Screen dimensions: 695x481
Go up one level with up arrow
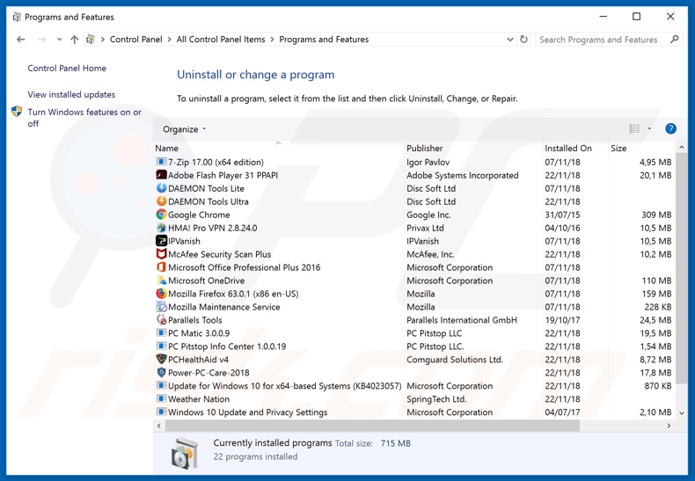pyautogui.click(x=75, y=40)
